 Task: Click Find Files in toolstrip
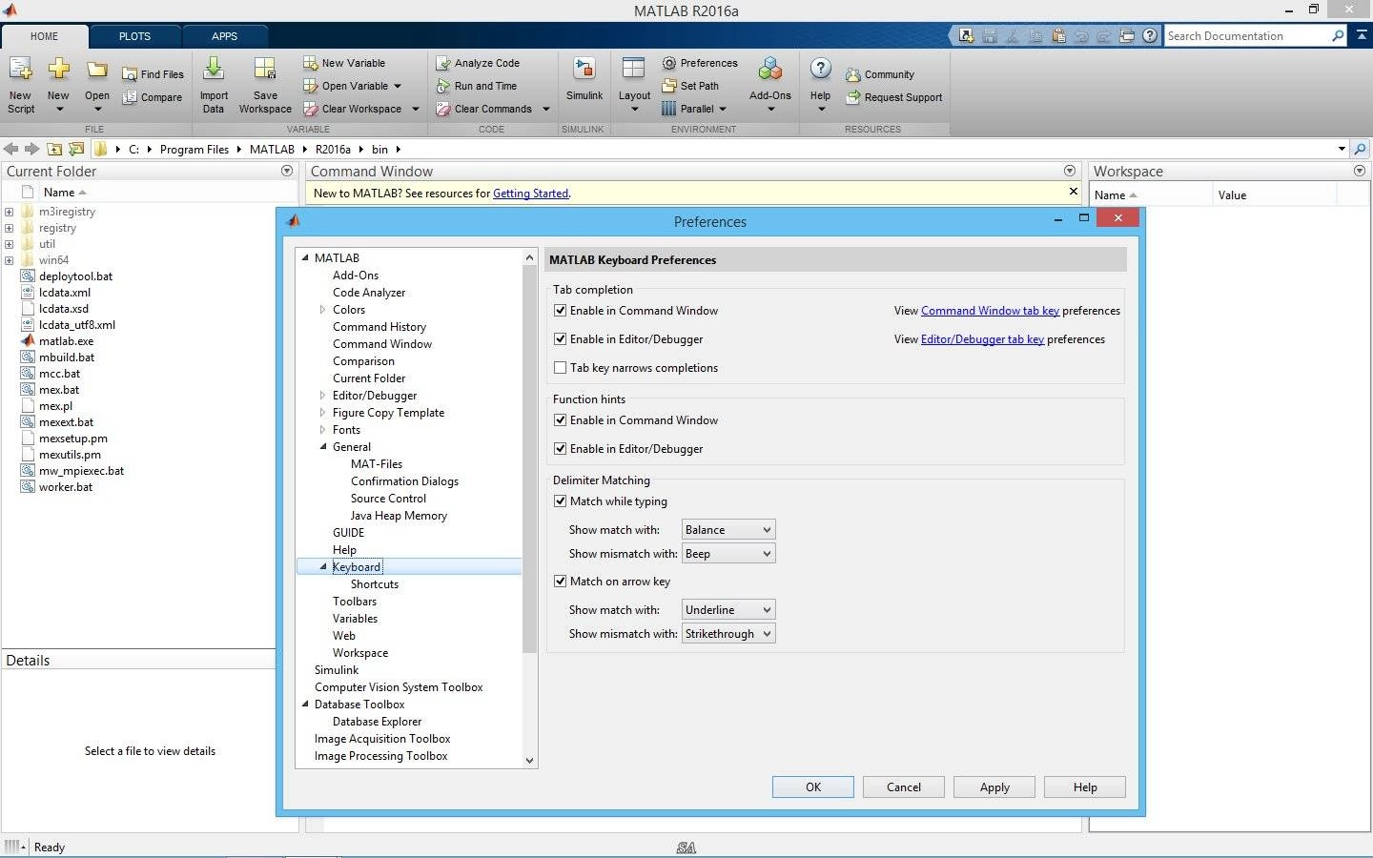(x=153, y=74)
